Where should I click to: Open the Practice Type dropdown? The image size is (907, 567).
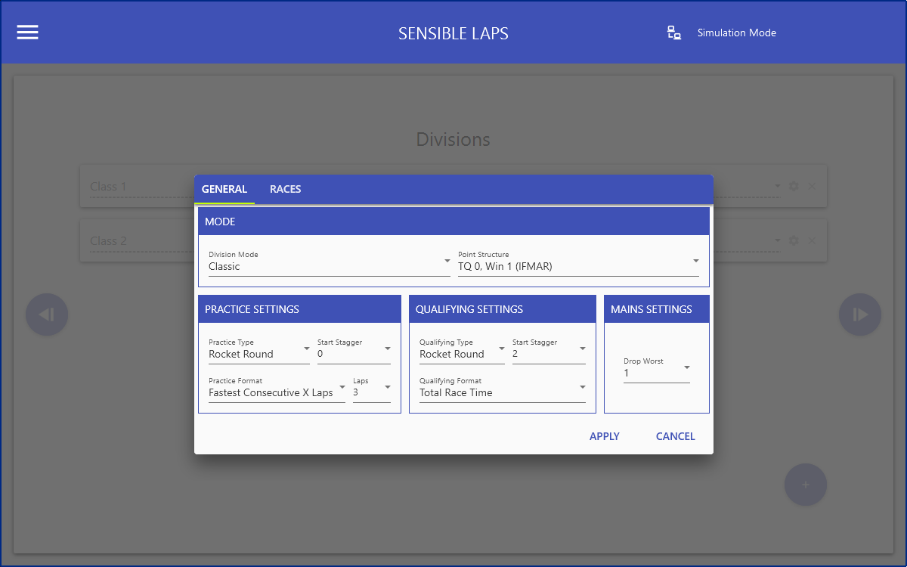[258, 354]
